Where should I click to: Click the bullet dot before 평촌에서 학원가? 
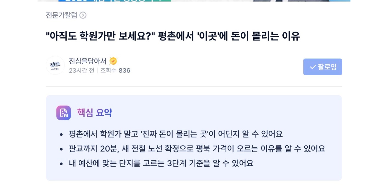(61, 135)
